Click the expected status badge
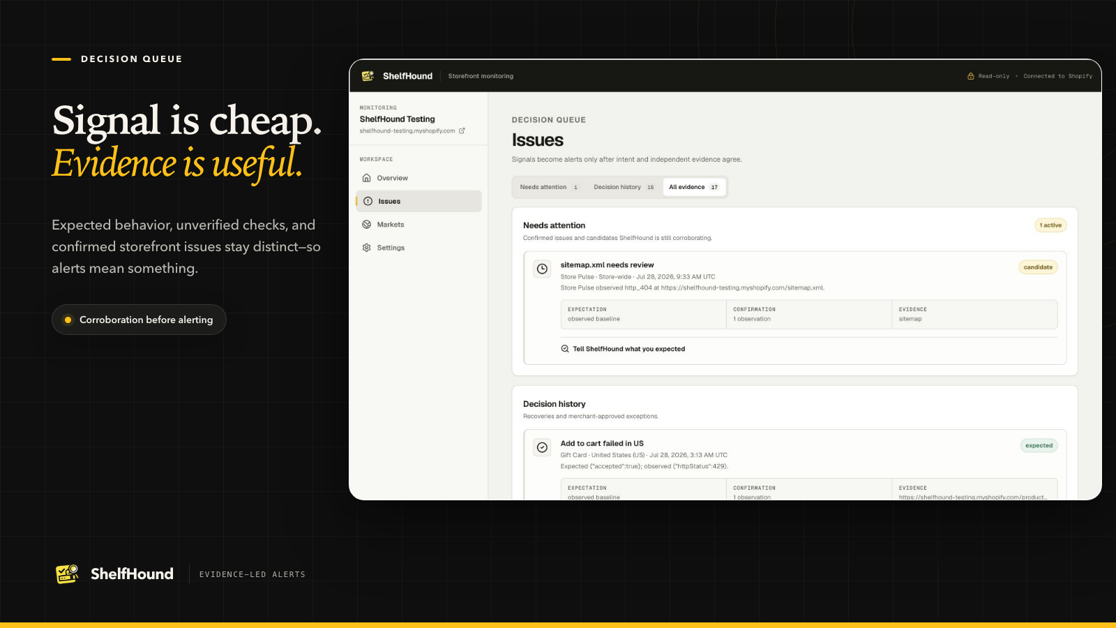1116x628 pixels. coord(1039,445)
